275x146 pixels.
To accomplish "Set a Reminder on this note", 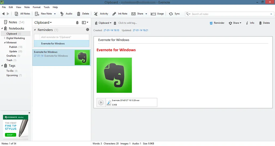I will click(217, 23).
